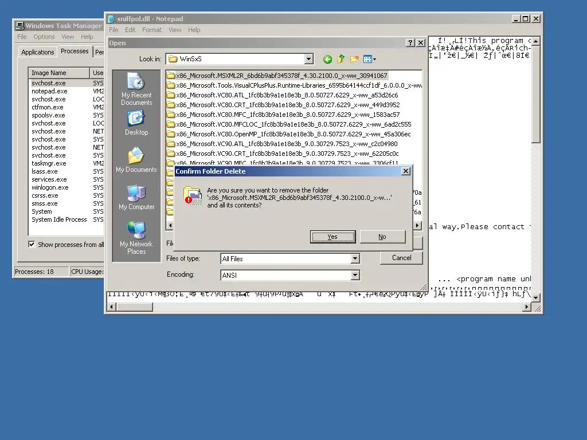The height and width of the screenshot is (440, 587).
Task: Open Task Manager View menu
Action: [x=68, y=37]
